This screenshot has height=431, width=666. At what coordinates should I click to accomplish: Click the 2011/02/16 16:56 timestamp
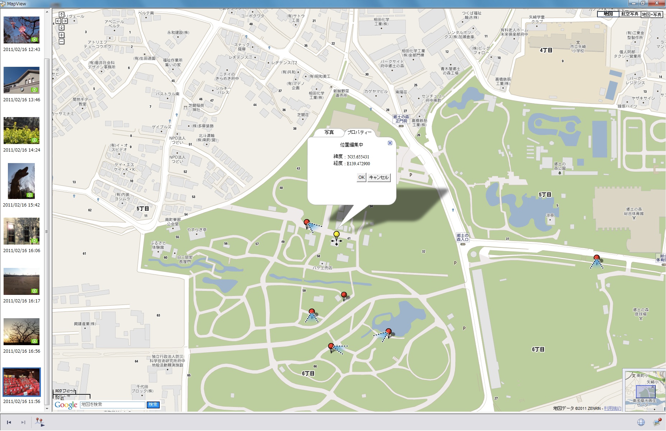22,351
